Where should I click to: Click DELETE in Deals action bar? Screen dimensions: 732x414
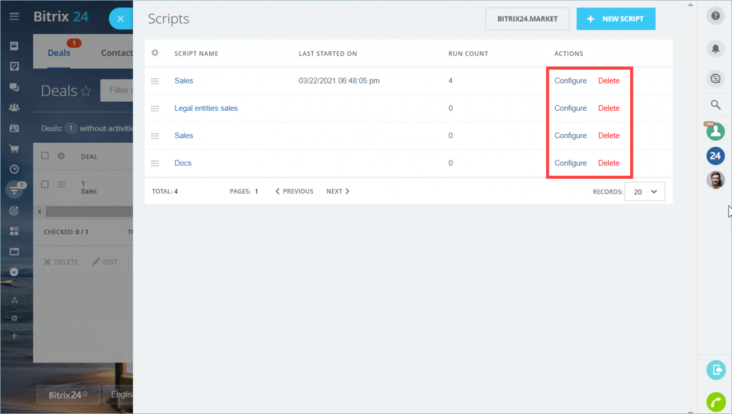(61, 262)
